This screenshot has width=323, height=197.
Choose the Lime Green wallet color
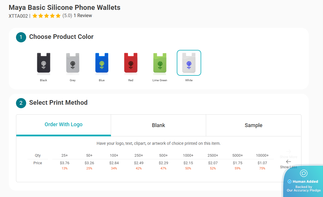click(160, 63)
